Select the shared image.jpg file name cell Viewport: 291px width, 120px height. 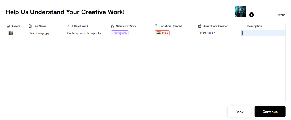[x=47, y=33]
